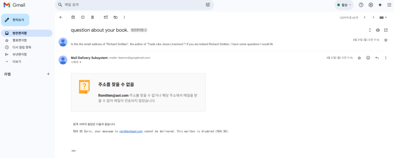
Task: Go back to inbox arrow
Action: pos(60,18)
